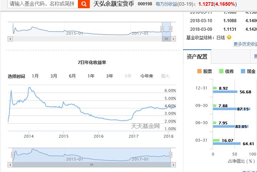Click the 2018-03-09 date cell
The height and width of the screenshot is (172, 257).
coord(201,29)
